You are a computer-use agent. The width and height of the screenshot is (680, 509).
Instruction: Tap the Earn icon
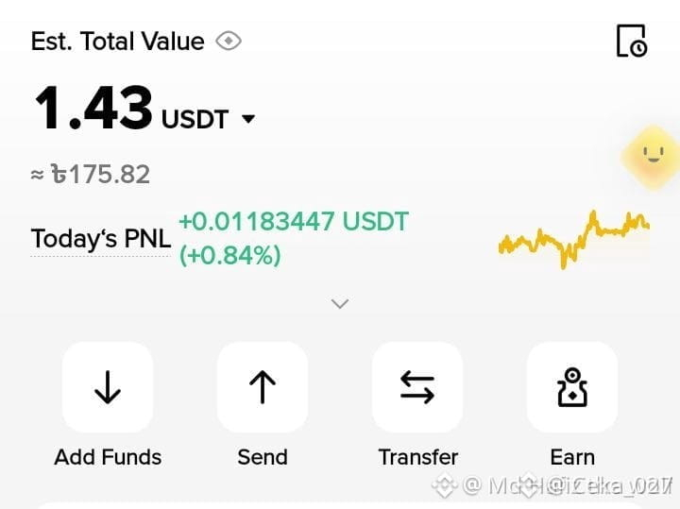pyautogui.click(x=572, y=387)
